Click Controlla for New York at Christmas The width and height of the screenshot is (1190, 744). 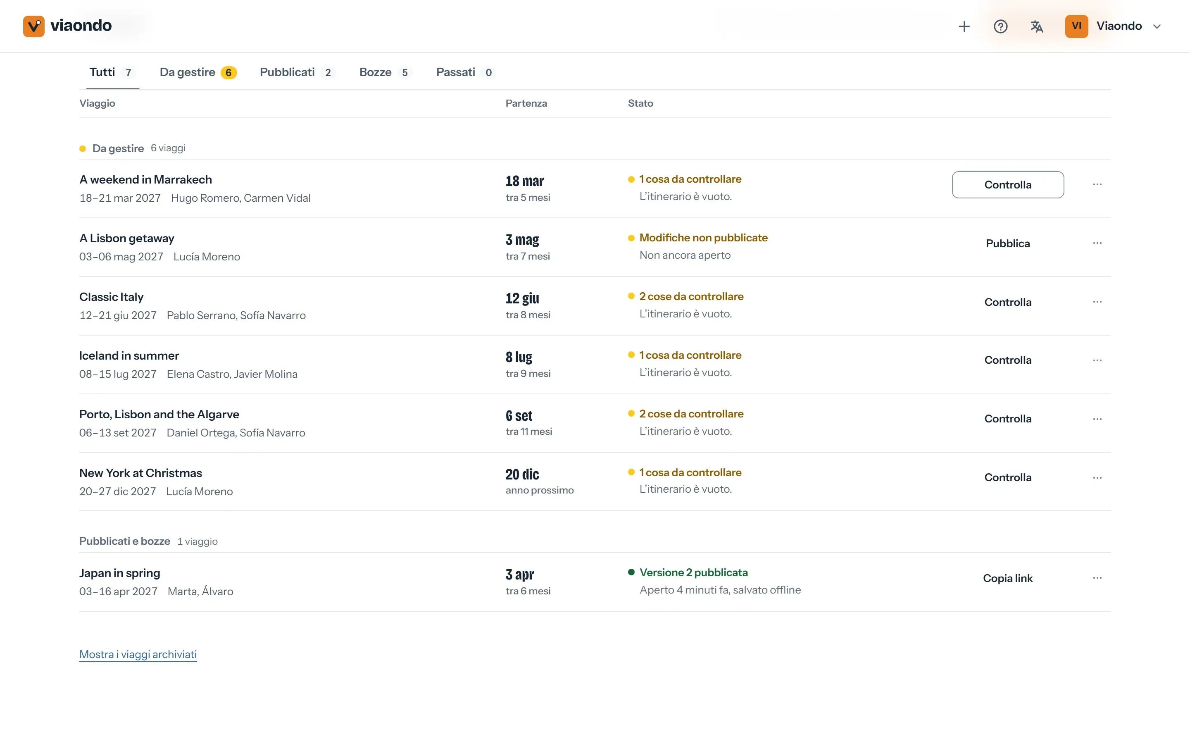coord(1007,477)
